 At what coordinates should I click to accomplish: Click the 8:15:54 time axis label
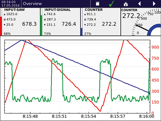click(x=89, y=116)
